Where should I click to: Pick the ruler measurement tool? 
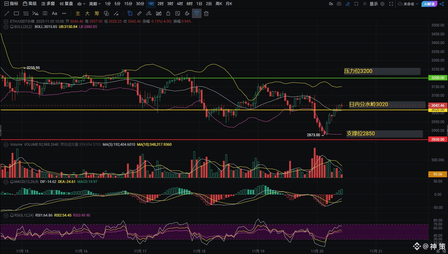(139, 13)
